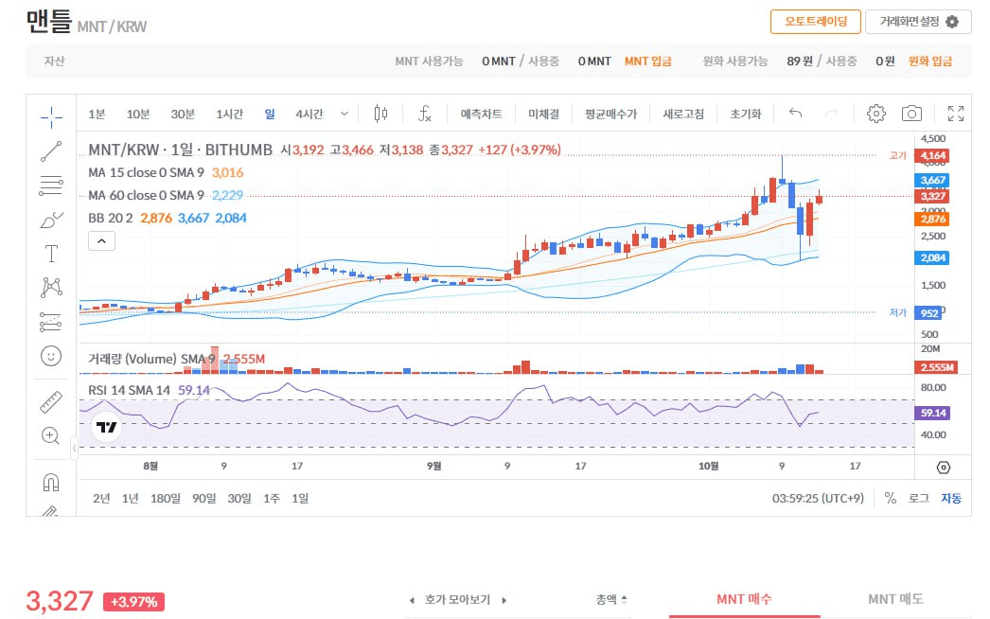Take a chart snapshot with camera icon
This screenshot has width=990, height=619.
pos(911,114)
